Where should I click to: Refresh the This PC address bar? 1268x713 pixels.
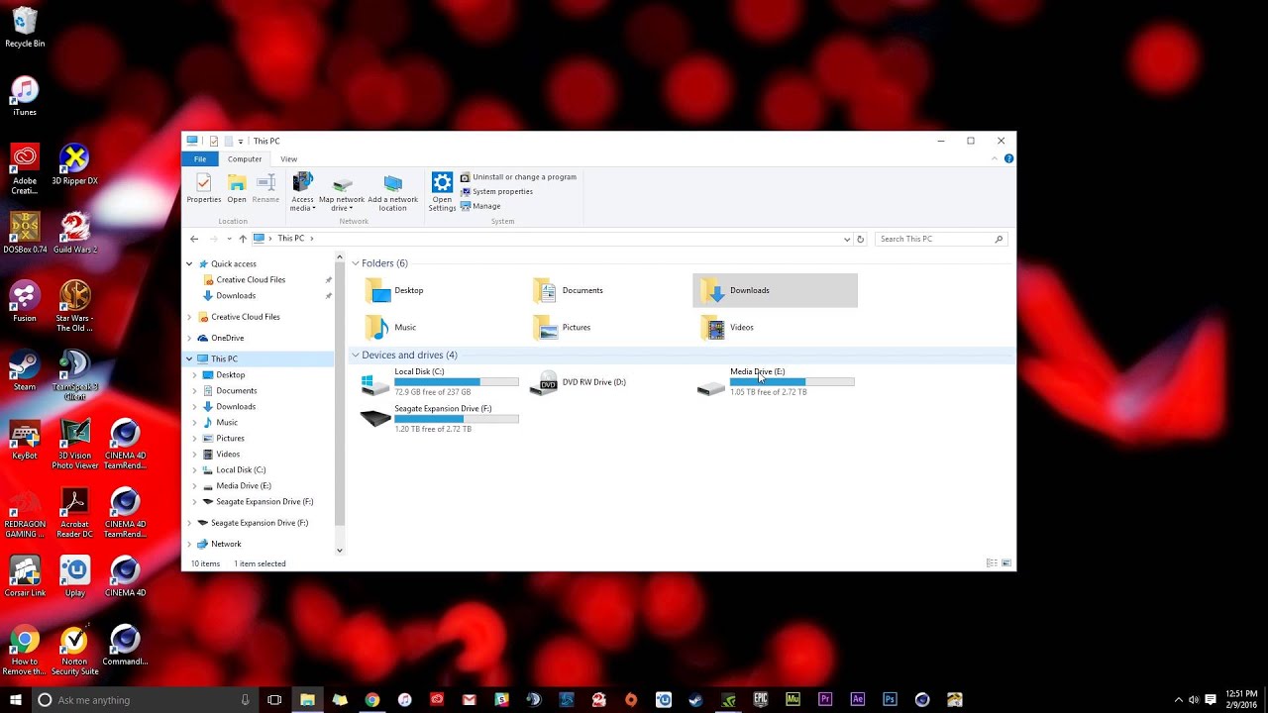pyautogui.click(x=860, y=239)
